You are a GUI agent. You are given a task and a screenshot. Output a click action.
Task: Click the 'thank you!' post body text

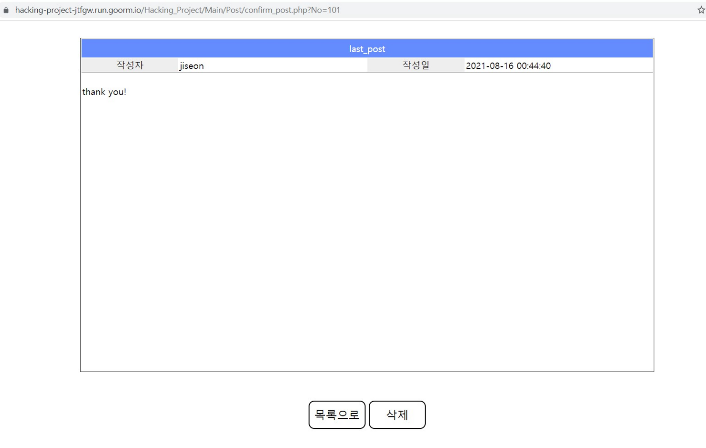104,92
